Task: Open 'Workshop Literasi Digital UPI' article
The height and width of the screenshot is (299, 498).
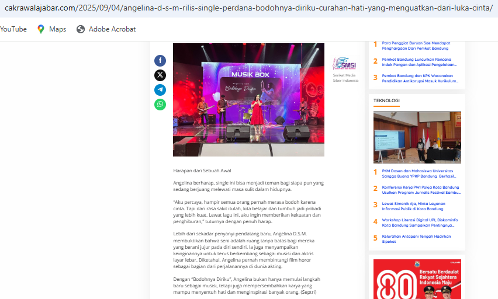Action: pyautogui.click(x=419, y=224)
